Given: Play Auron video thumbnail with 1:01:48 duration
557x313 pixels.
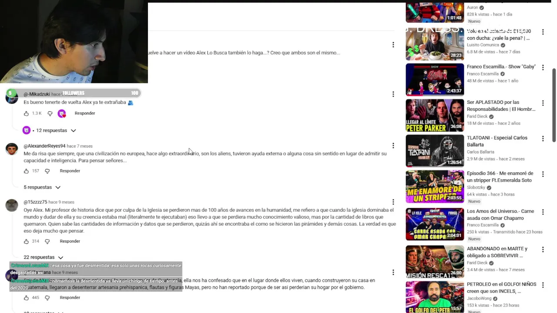Looking at the screenshot, I should 435,13.
